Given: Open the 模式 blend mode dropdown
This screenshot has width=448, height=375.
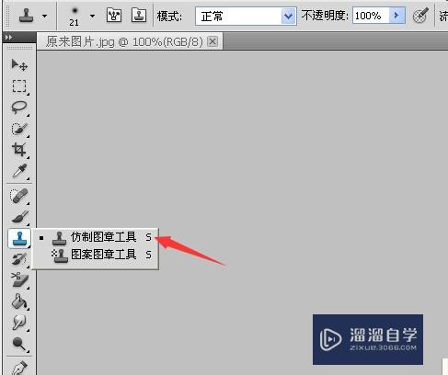Looking at the screenshot, I should 246,16.
